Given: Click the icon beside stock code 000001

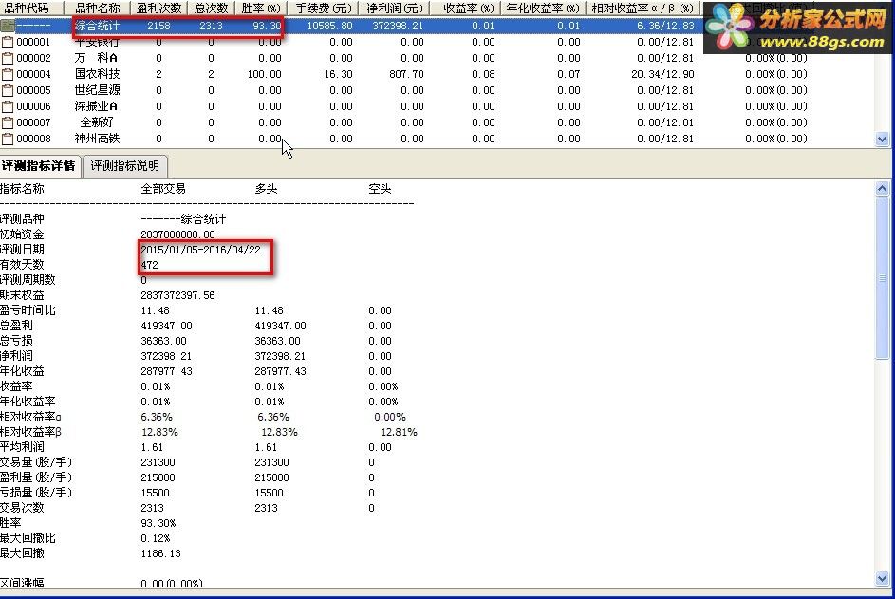Looking at the screenshot, I should point(8,43).
